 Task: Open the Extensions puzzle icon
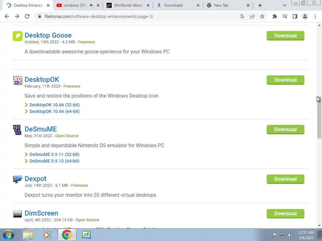click(275, 16)
